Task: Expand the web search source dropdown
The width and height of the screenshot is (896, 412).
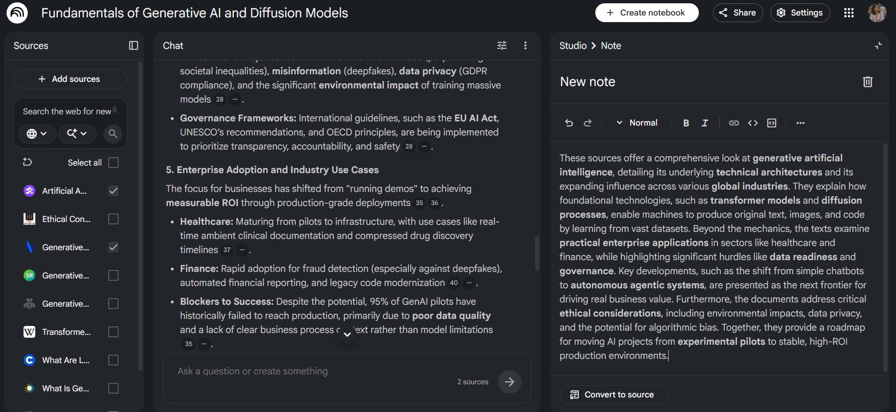Action: click(x=37, y=134)
